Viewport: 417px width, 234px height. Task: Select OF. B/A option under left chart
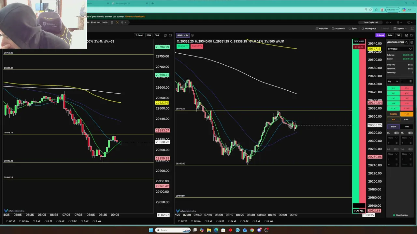[x=24, y=221]
